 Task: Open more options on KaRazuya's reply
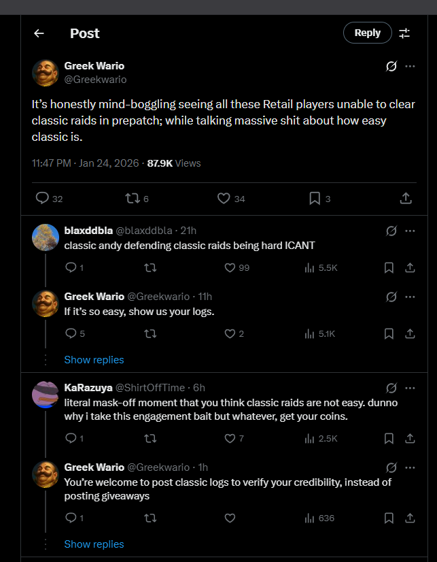pyautogui.click(x=410, y=388)
